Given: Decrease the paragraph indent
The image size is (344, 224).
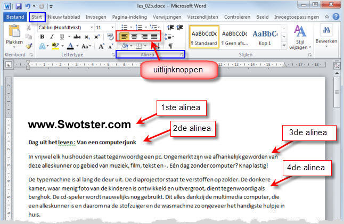Looking at the screenshot, I should (x=170, y=27).
